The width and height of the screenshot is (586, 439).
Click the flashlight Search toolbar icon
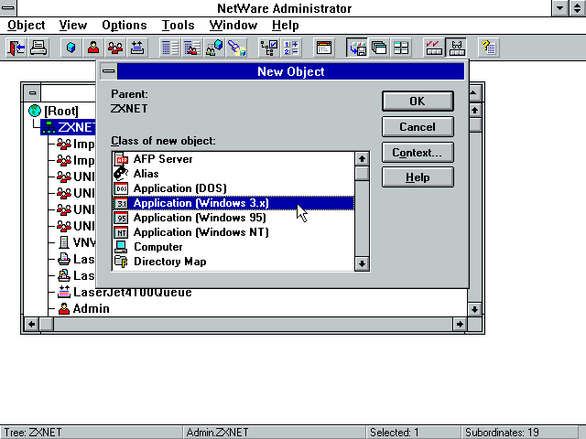(236, 48)
